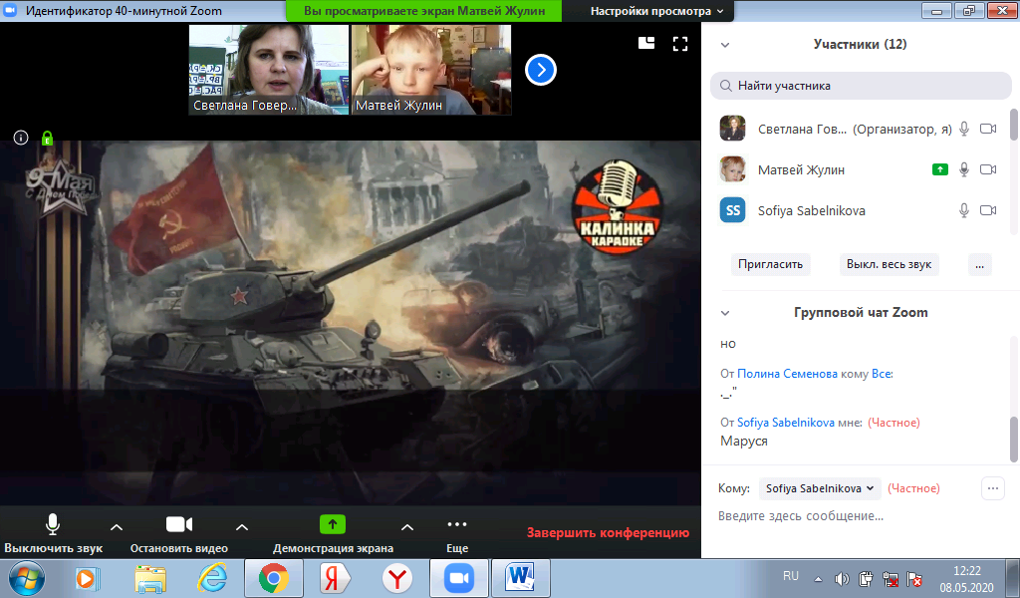Stop video with Остановить видео
Image resolution: width=1020 pixels, height=598 pixels.
(x=179, y=533)
